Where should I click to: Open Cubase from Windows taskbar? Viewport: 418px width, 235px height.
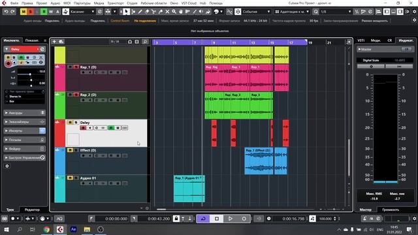[x=60, y=229]
